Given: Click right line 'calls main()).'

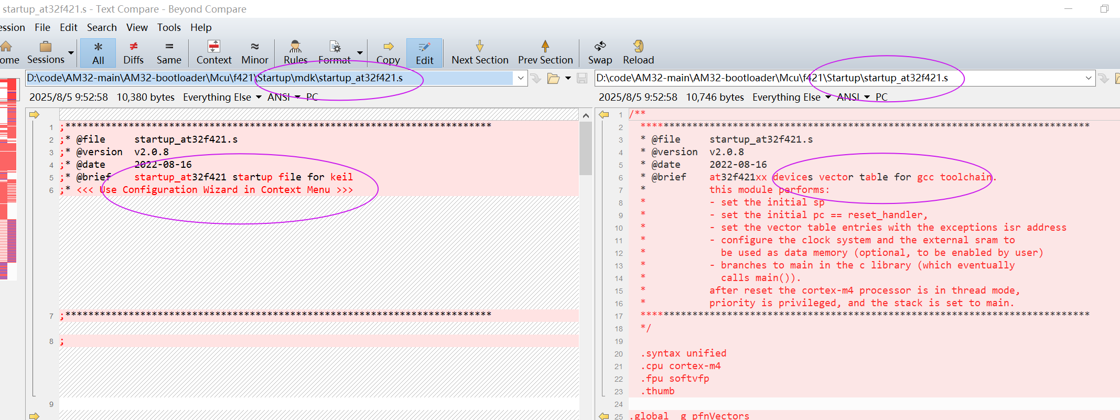Looking at the screenshot, I should (761, 278).
